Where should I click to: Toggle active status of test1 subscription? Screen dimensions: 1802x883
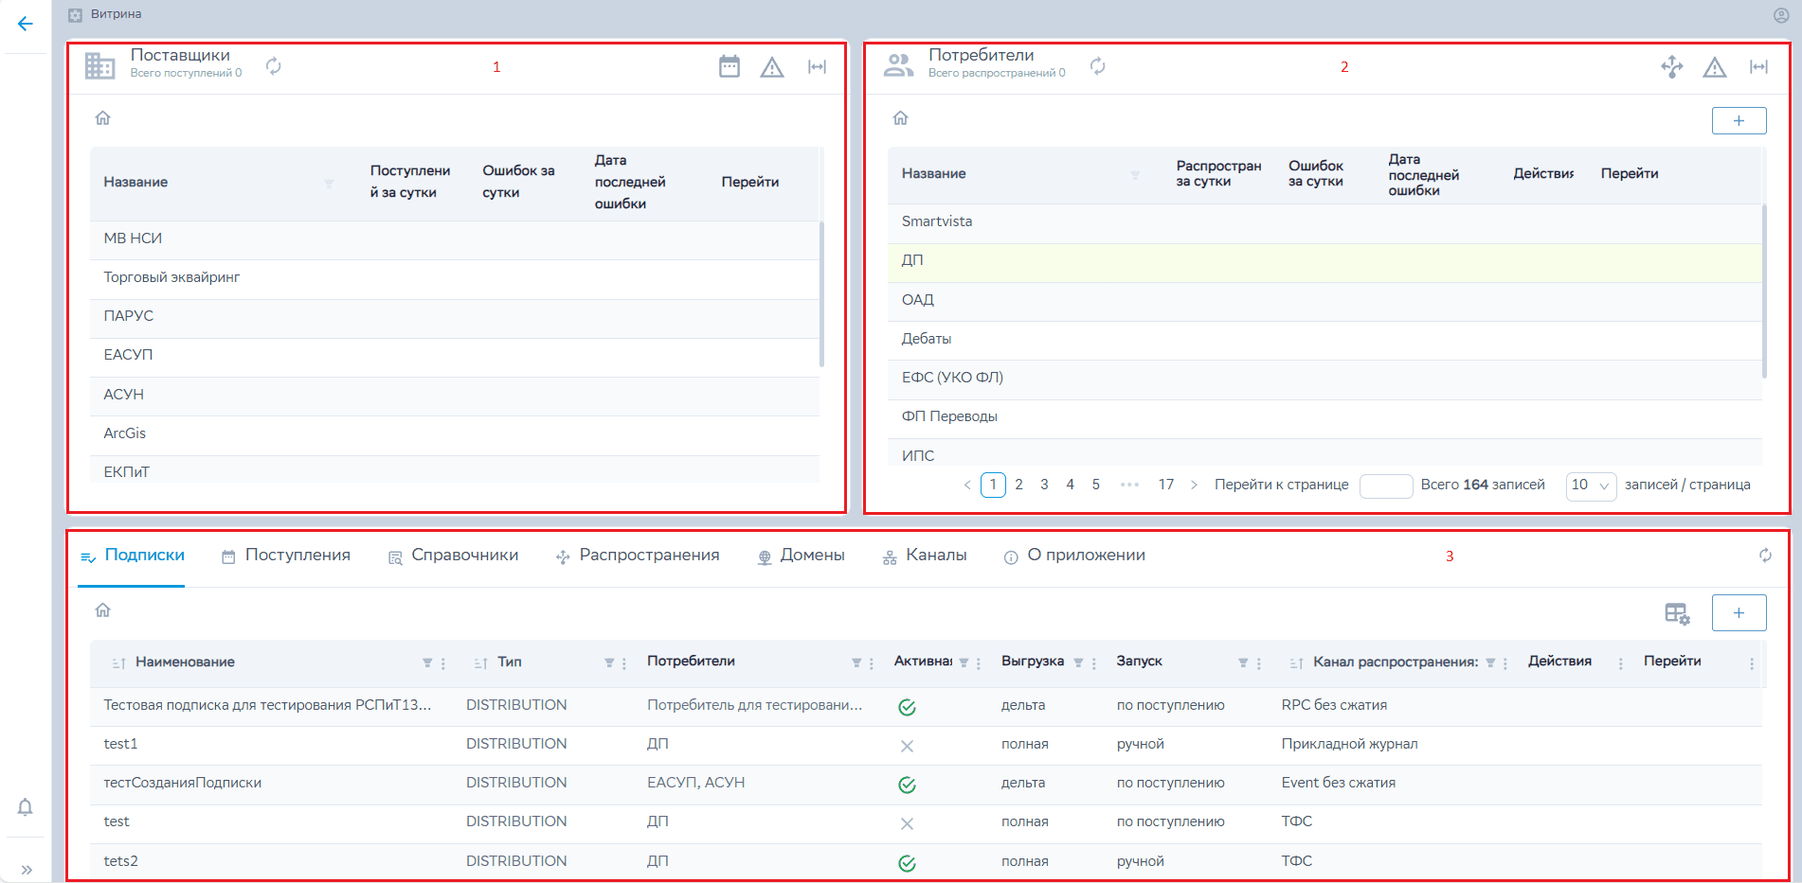pyautogui.click(x=907, y=746)
